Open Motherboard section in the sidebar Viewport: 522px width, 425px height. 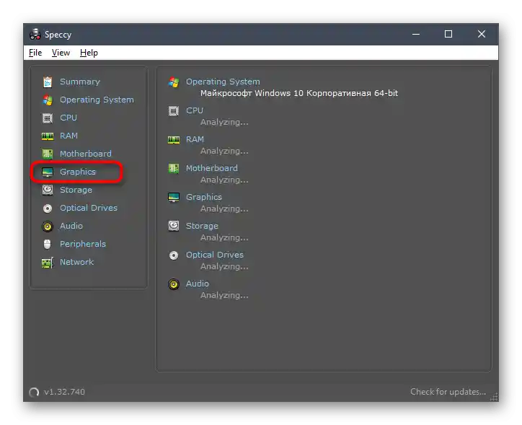pos(86,154)
